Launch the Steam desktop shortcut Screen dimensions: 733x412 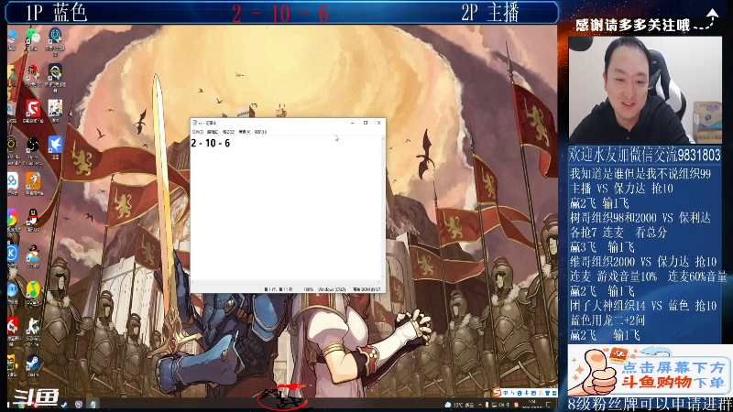pos(33,363)
